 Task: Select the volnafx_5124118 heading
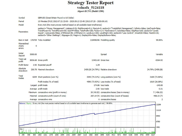click(90, 8)
